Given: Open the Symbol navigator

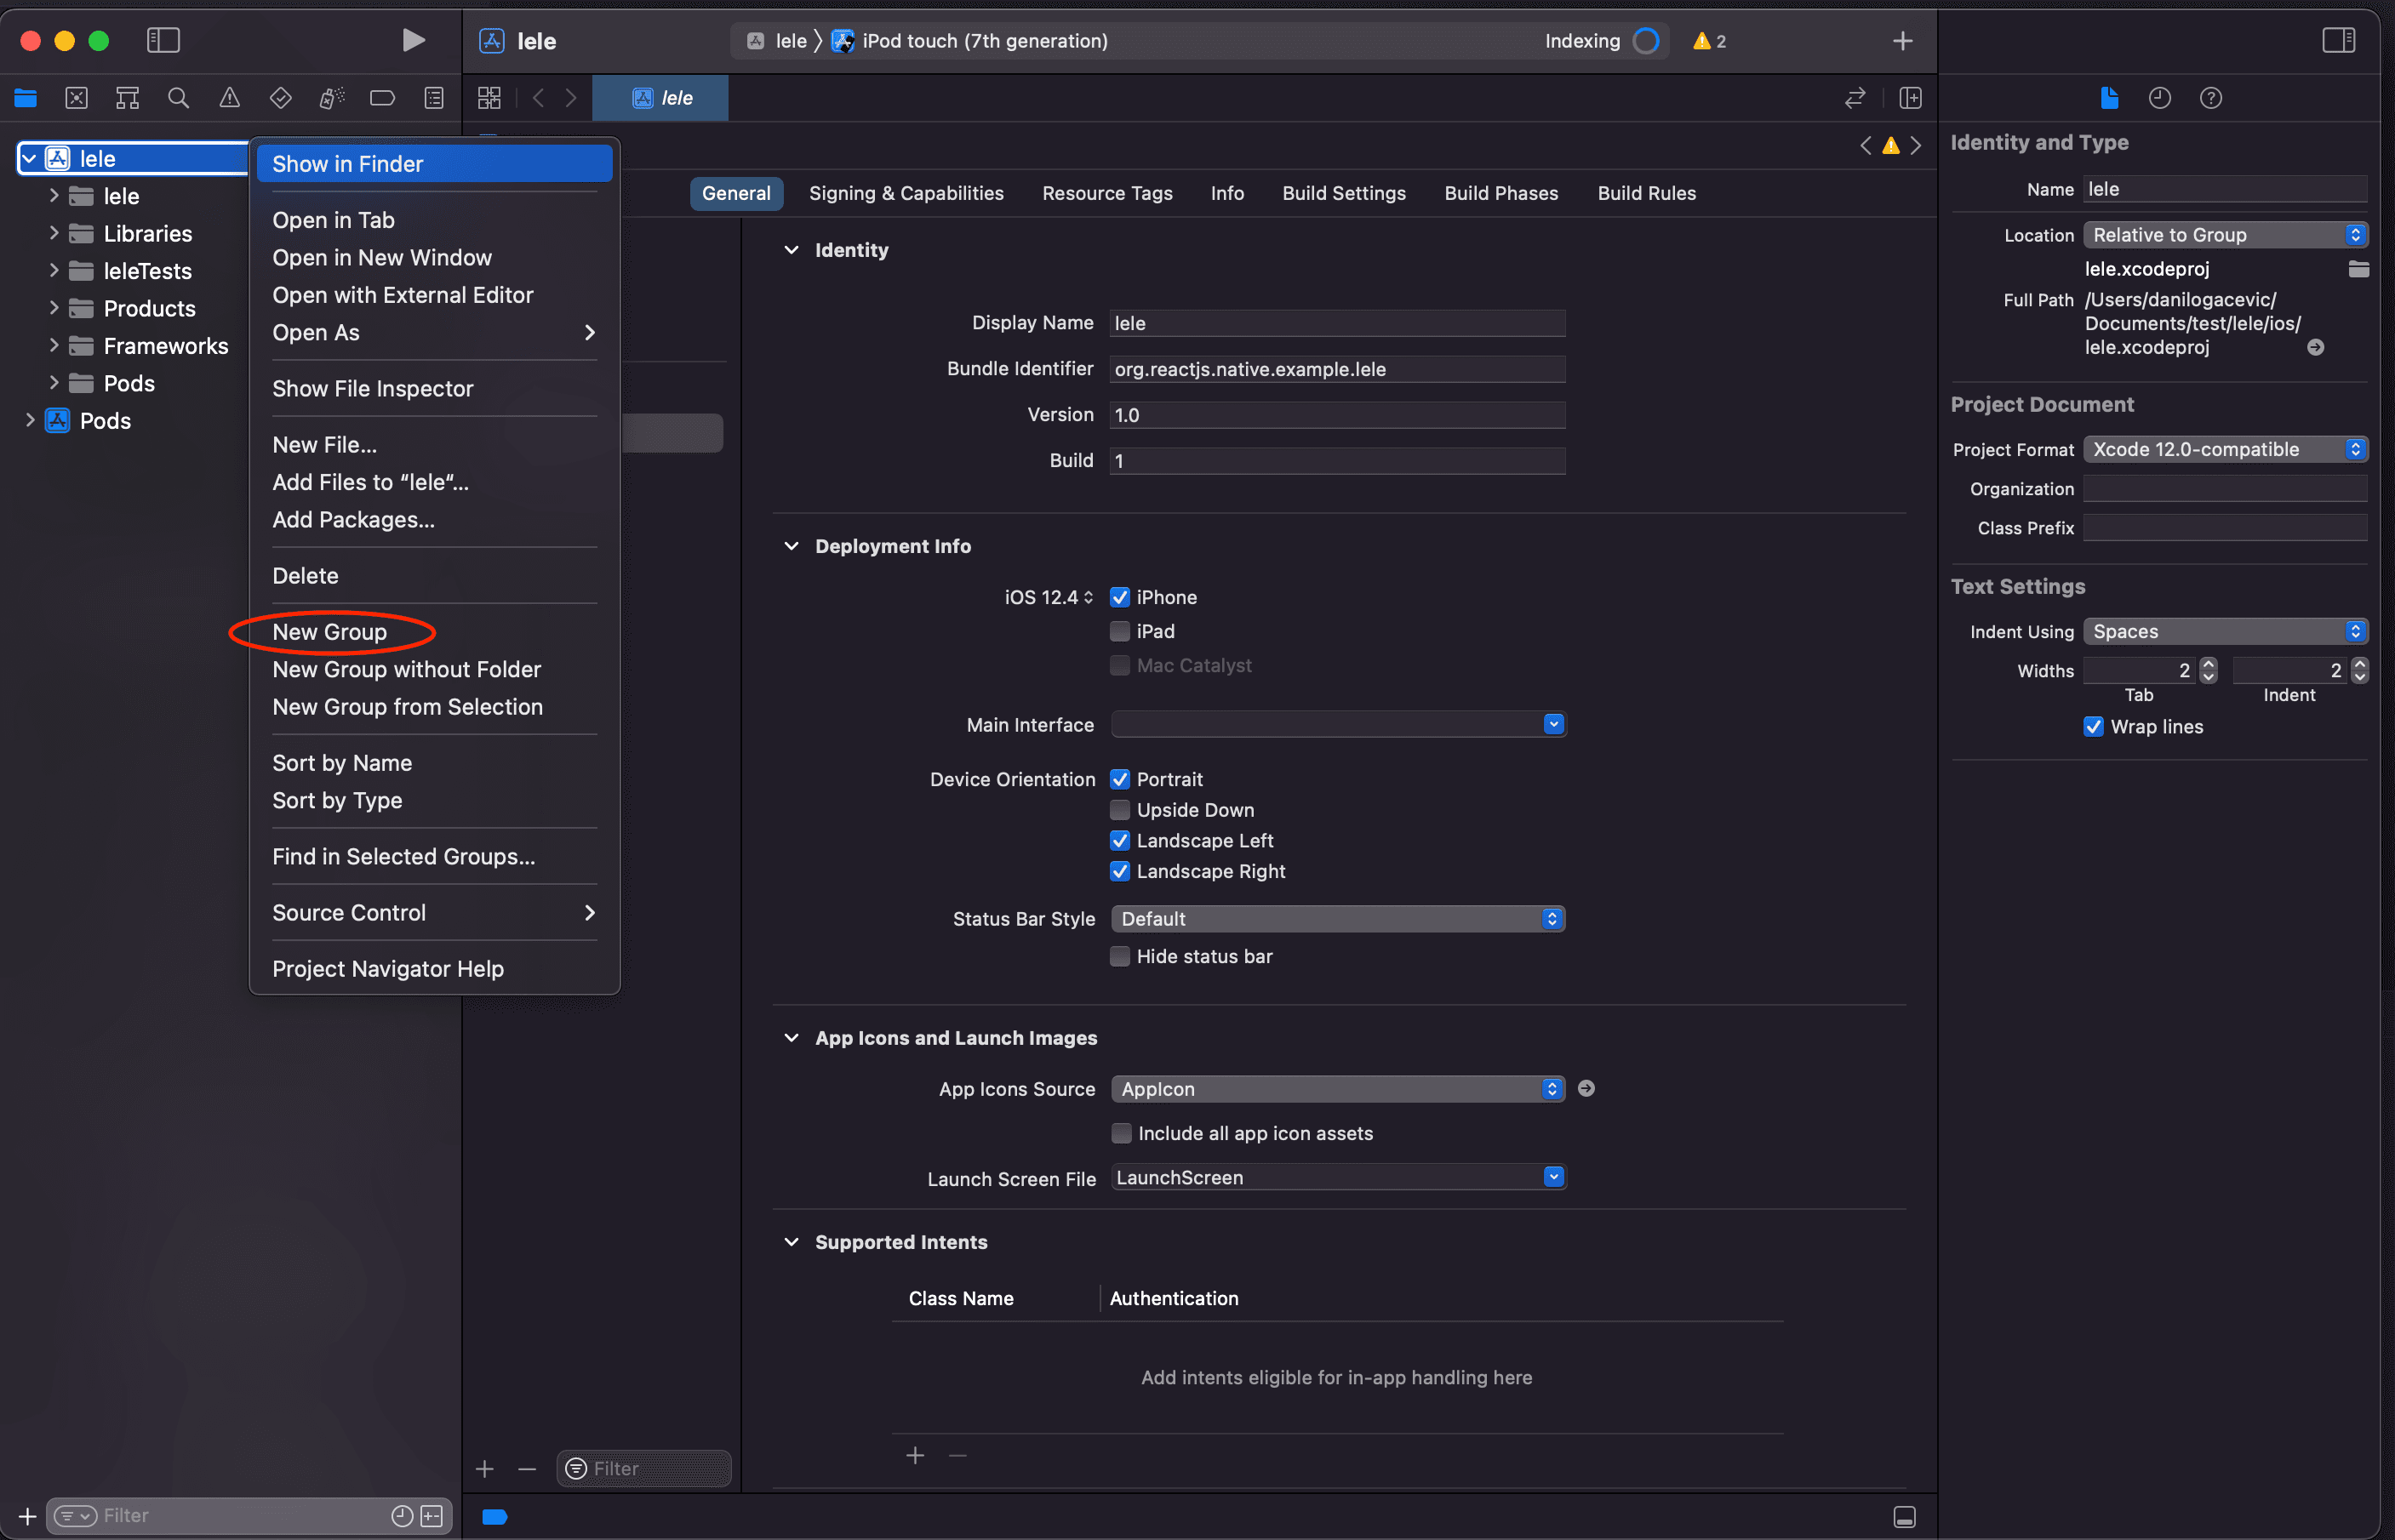Looking at the screenshot, I should coord(128,98).
